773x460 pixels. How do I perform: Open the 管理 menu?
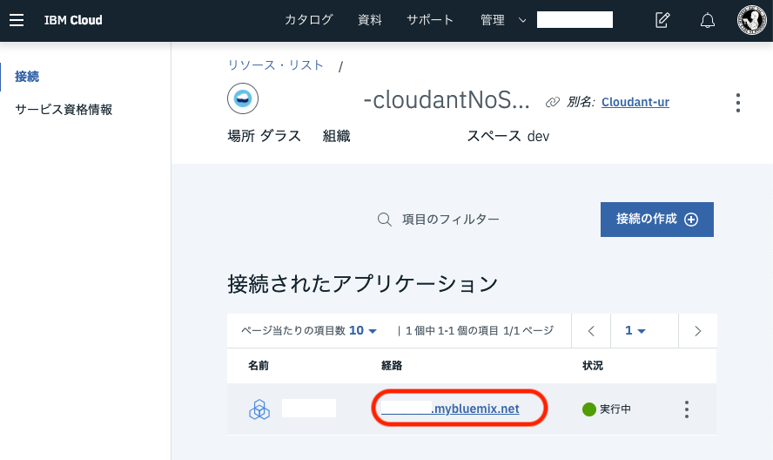[x=493, y=20]
